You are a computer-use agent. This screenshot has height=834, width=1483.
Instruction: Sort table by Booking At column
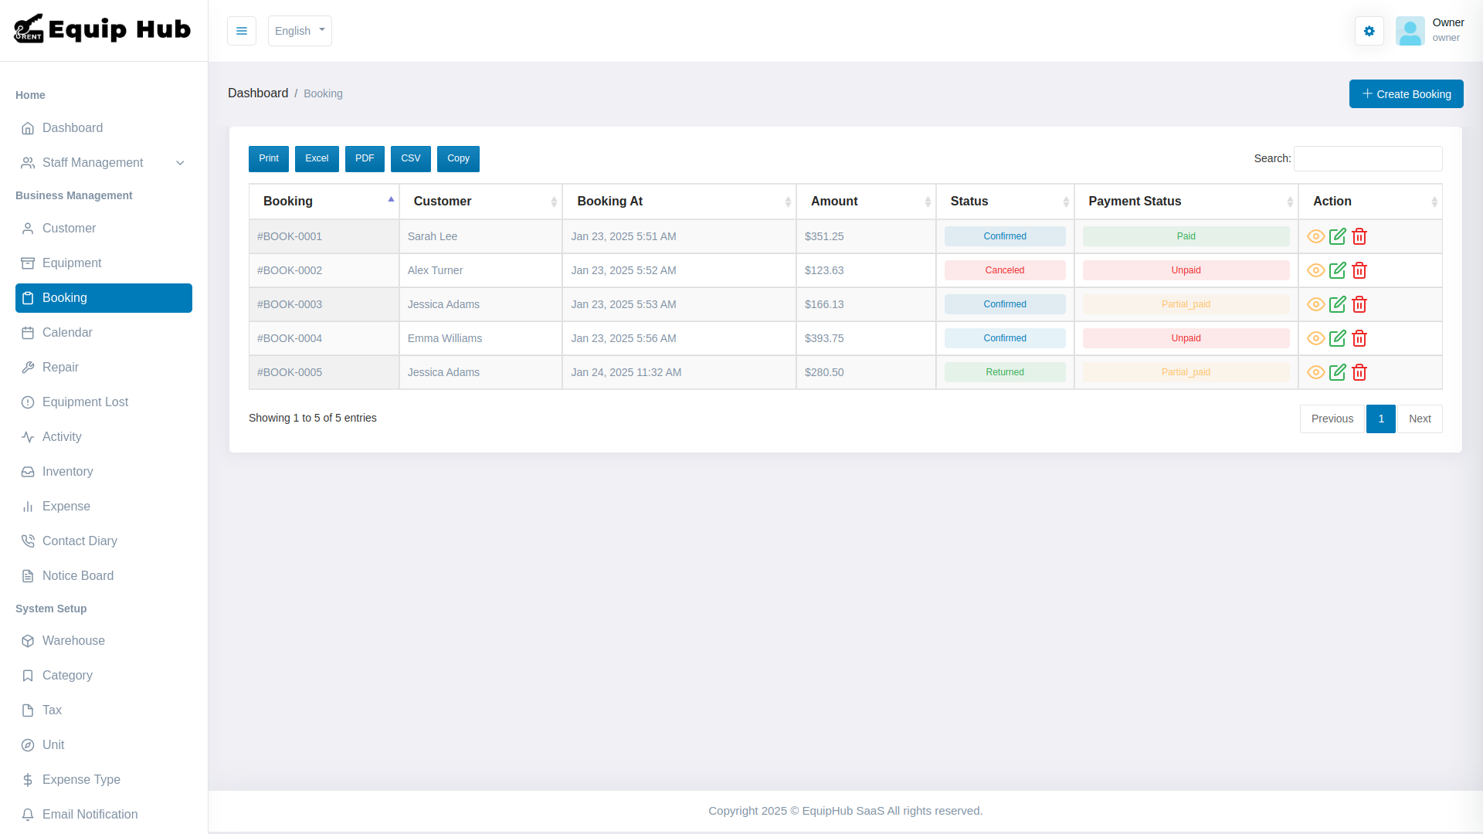[x=679, y=202]
